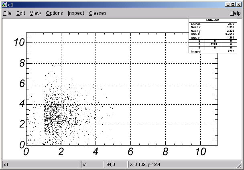244x170 pixels.
Task: Click the Mean y value 2.323
Action: coord(231,30)
